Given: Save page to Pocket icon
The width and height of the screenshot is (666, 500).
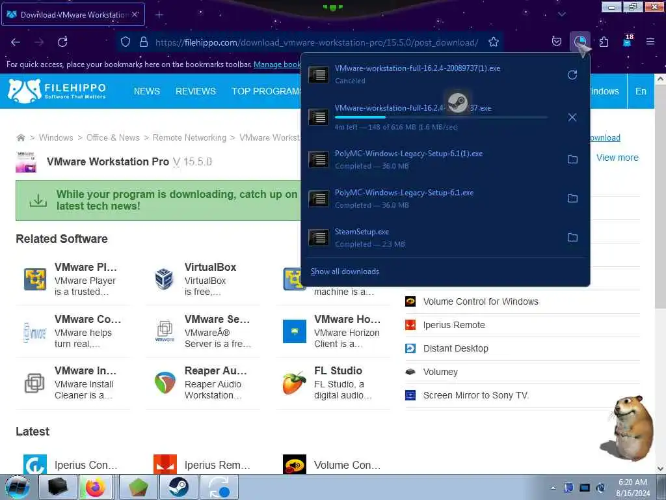Looking at the screenshot, I should point(557,42).
